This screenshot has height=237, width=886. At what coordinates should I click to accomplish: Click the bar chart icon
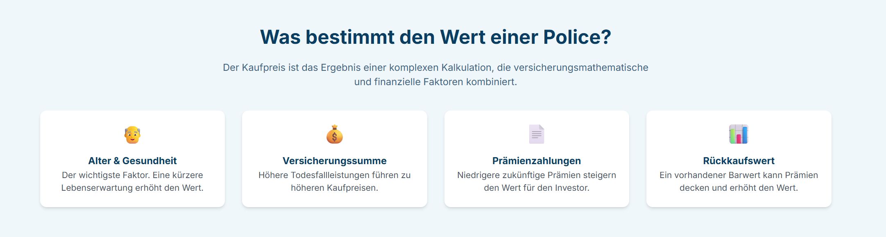739,134
